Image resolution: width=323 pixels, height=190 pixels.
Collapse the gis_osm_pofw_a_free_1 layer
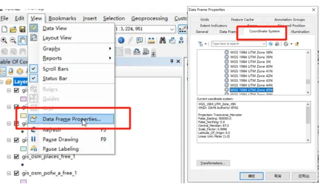[9, 173]
